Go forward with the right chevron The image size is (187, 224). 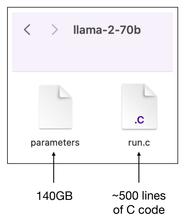[x=55, y=29]
